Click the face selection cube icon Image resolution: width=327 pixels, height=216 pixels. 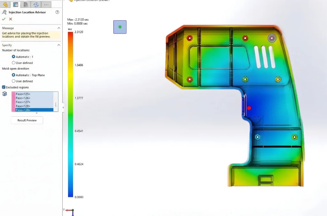[4, 94]
